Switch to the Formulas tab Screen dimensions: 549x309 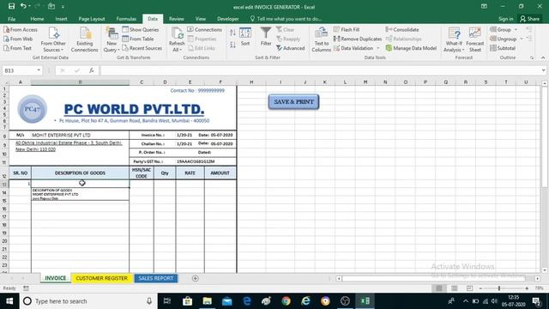click(x=126, y=19)
